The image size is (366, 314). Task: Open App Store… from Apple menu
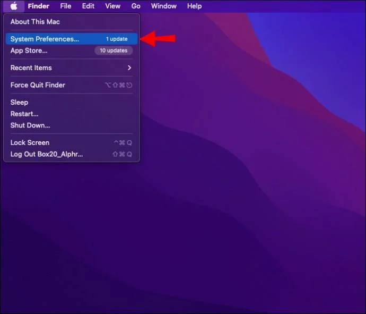click(x=72, y=50)
